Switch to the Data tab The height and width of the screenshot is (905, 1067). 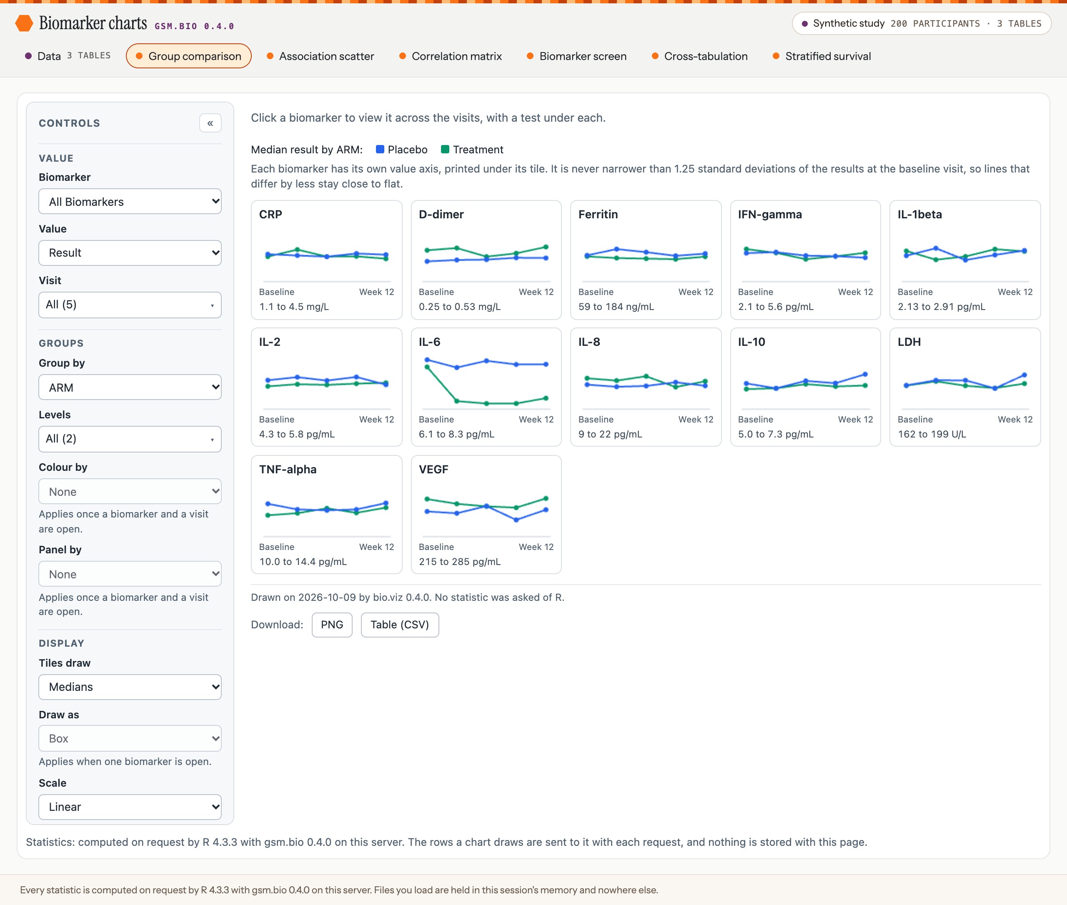click(68, 56)
